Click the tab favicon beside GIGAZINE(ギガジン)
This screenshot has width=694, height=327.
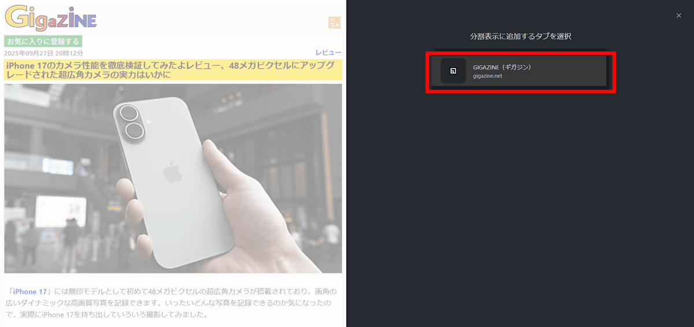(x=453, y=71)
